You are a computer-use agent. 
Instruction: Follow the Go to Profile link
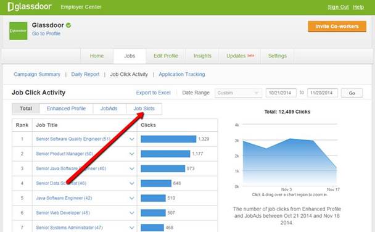tap(46, 34)
